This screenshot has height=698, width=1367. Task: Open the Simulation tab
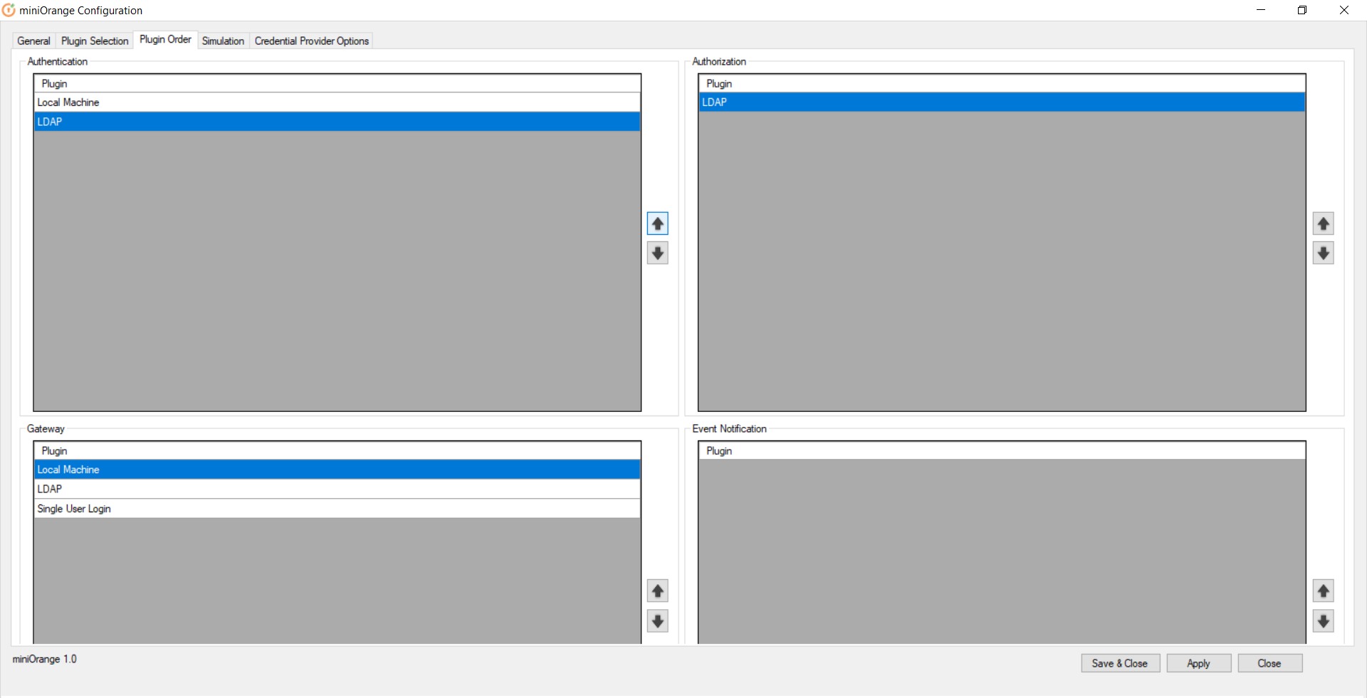pos(223,41)
